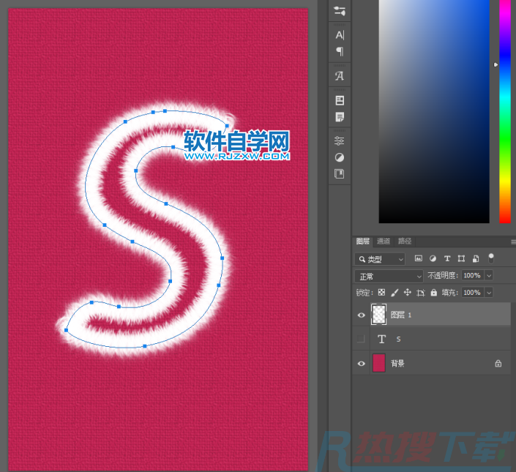Click the lock image pixels brush icon
The image size is (516, 472).
tap(395, 292)
